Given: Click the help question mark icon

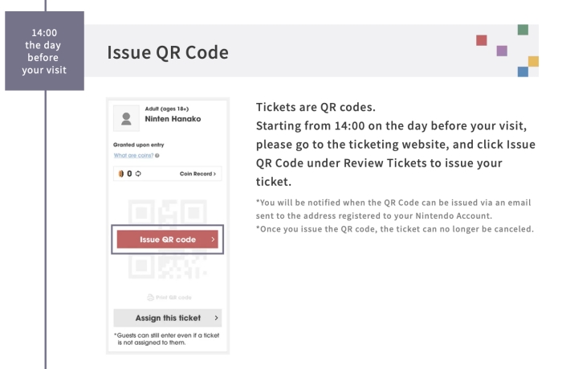Looking at the screenshot, I should pos(157,155).
